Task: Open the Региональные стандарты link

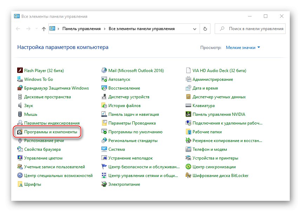Action: pyautogui.click(x=133, y=141)
